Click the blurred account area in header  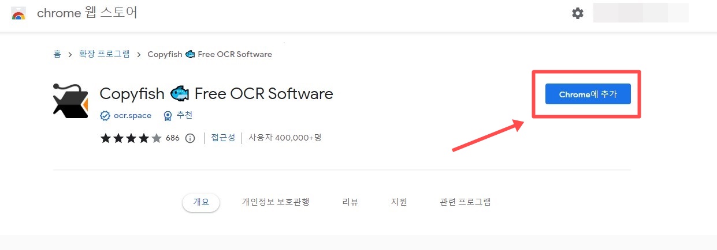[x=641, y=13]
